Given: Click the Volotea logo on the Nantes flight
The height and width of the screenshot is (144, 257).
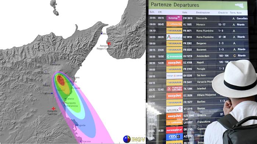Looking at the screenshot, I should (x=174, y=110).
